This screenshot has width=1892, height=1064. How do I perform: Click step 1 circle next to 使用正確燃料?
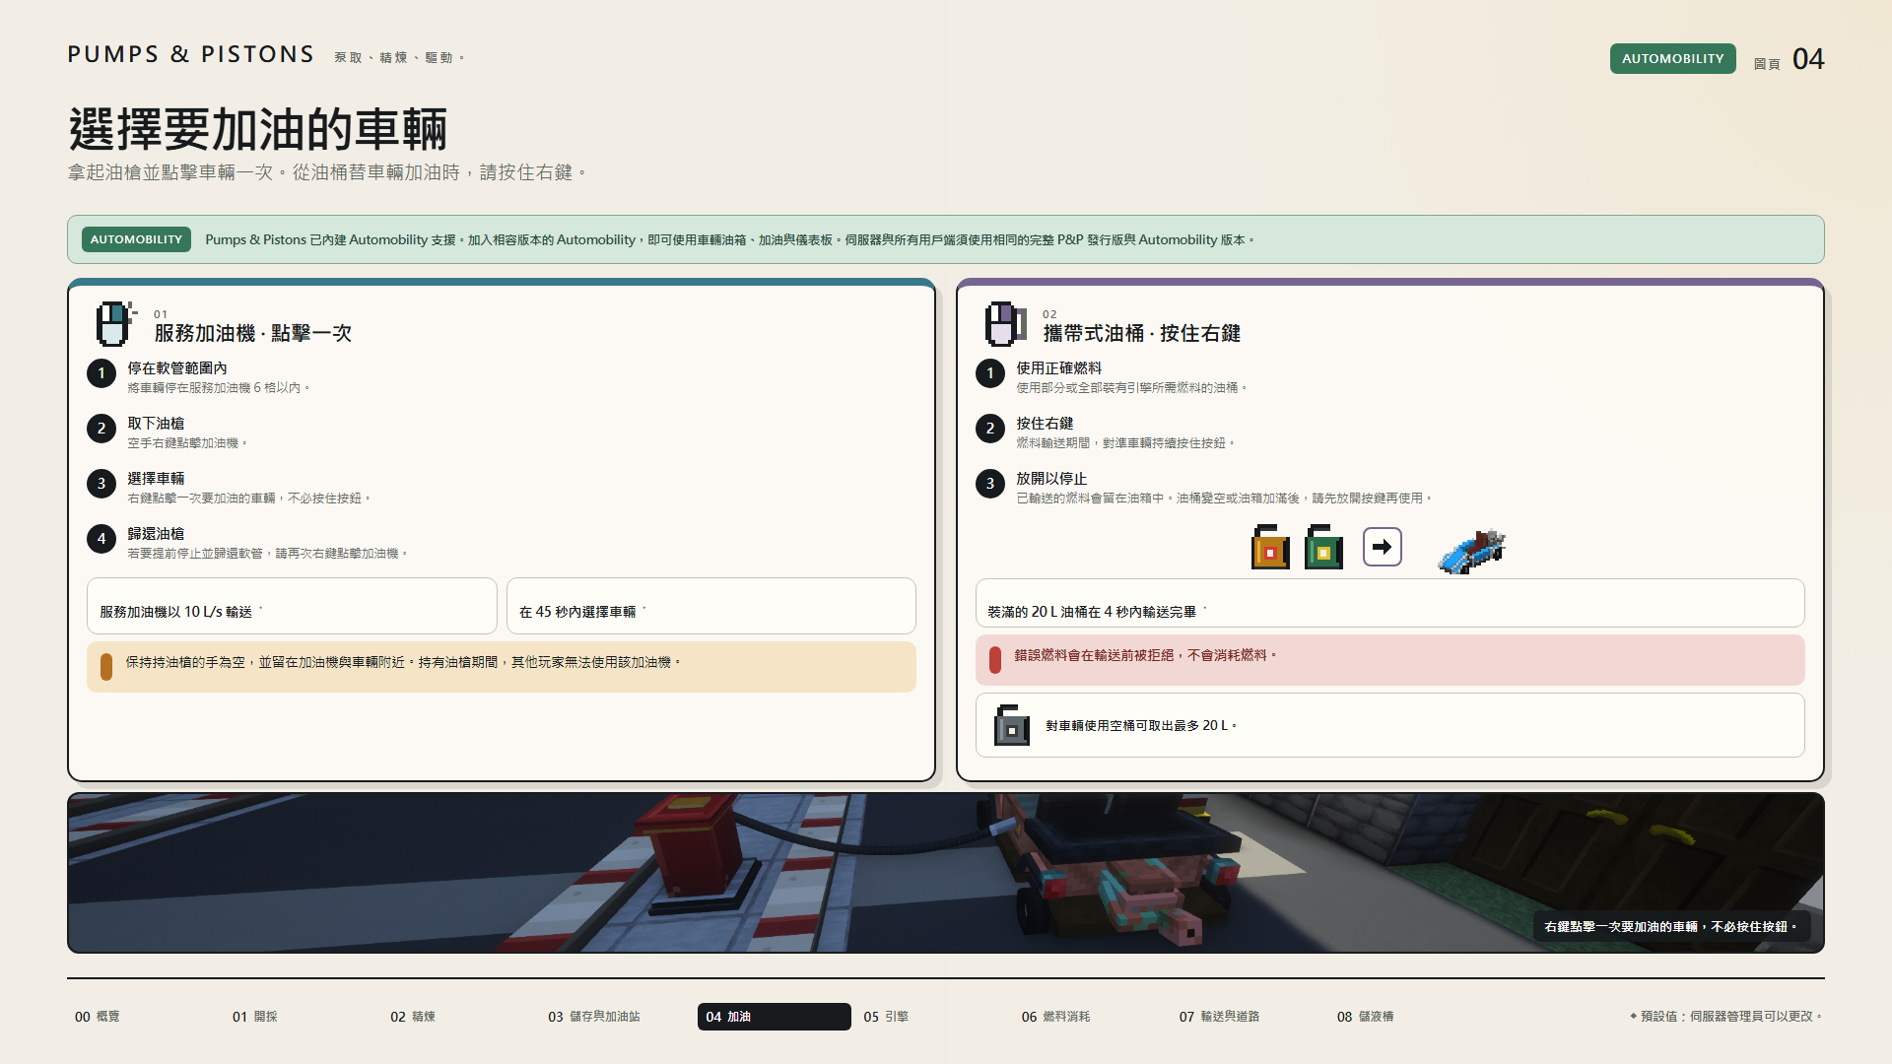(x=990, y=373)
